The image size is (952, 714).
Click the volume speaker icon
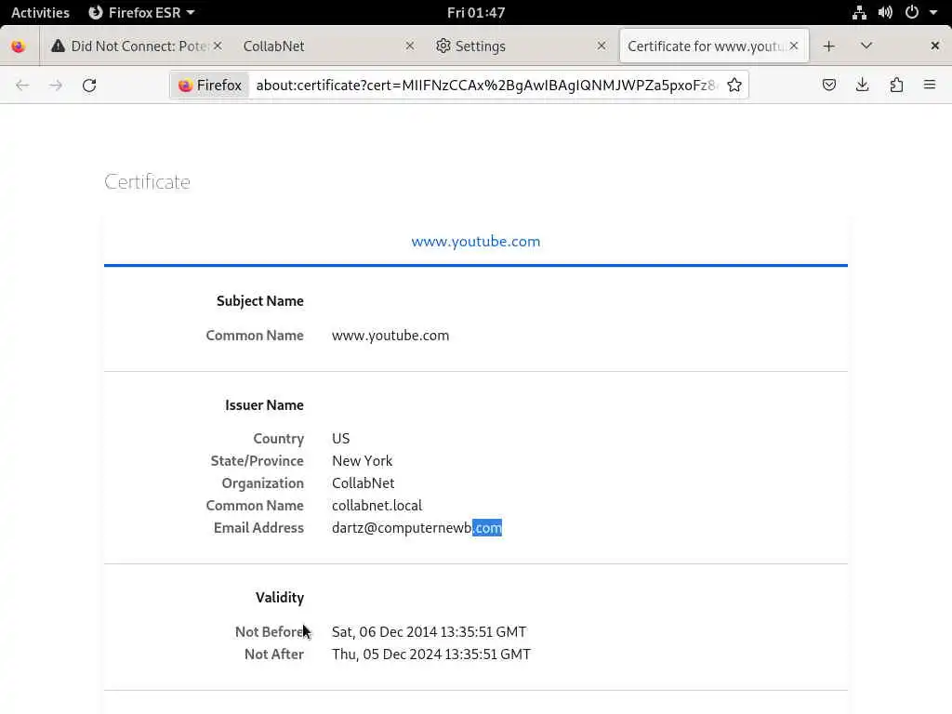(x=885, y=13)
